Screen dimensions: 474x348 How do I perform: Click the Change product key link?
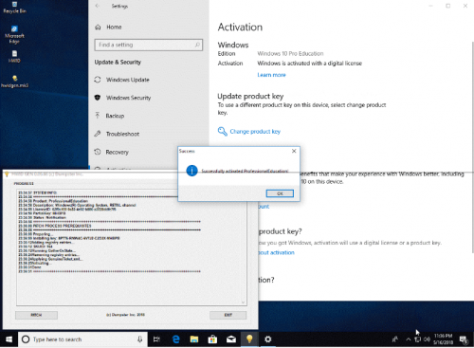tap(255, 132)
